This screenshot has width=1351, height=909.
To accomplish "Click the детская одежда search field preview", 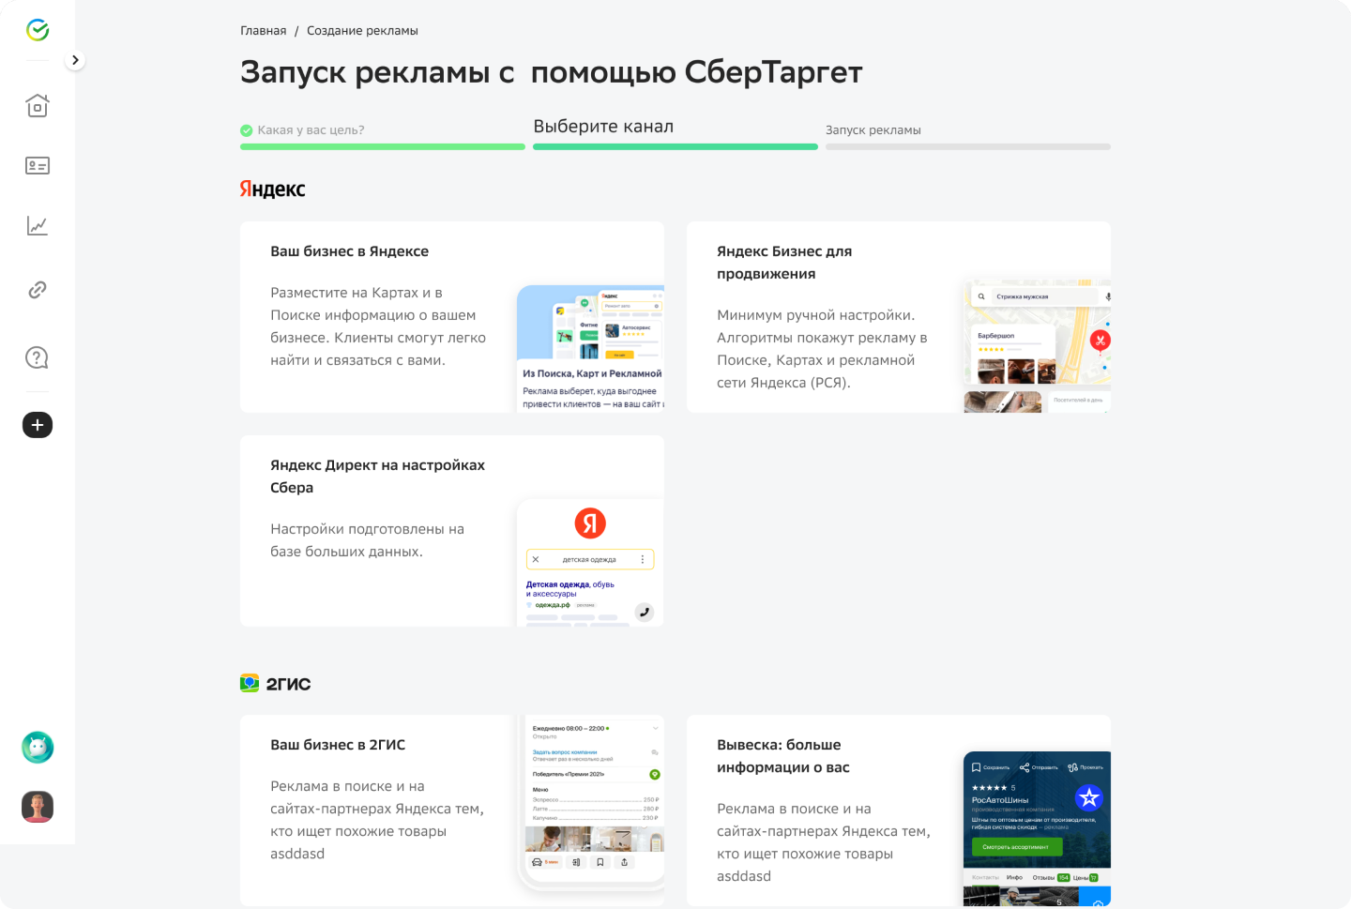I will 590,559.
